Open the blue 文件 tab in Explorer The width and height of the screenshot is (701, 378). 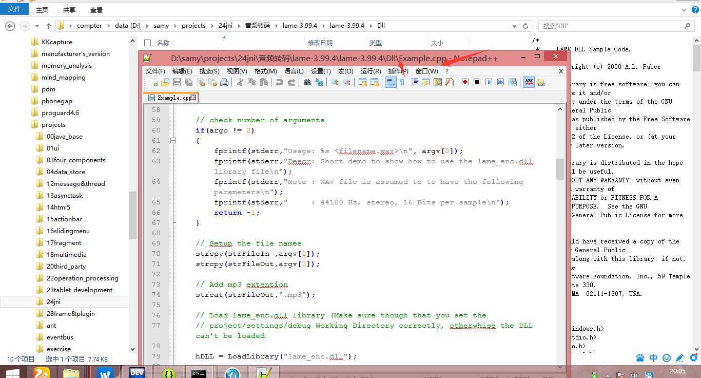click(14, 9)
